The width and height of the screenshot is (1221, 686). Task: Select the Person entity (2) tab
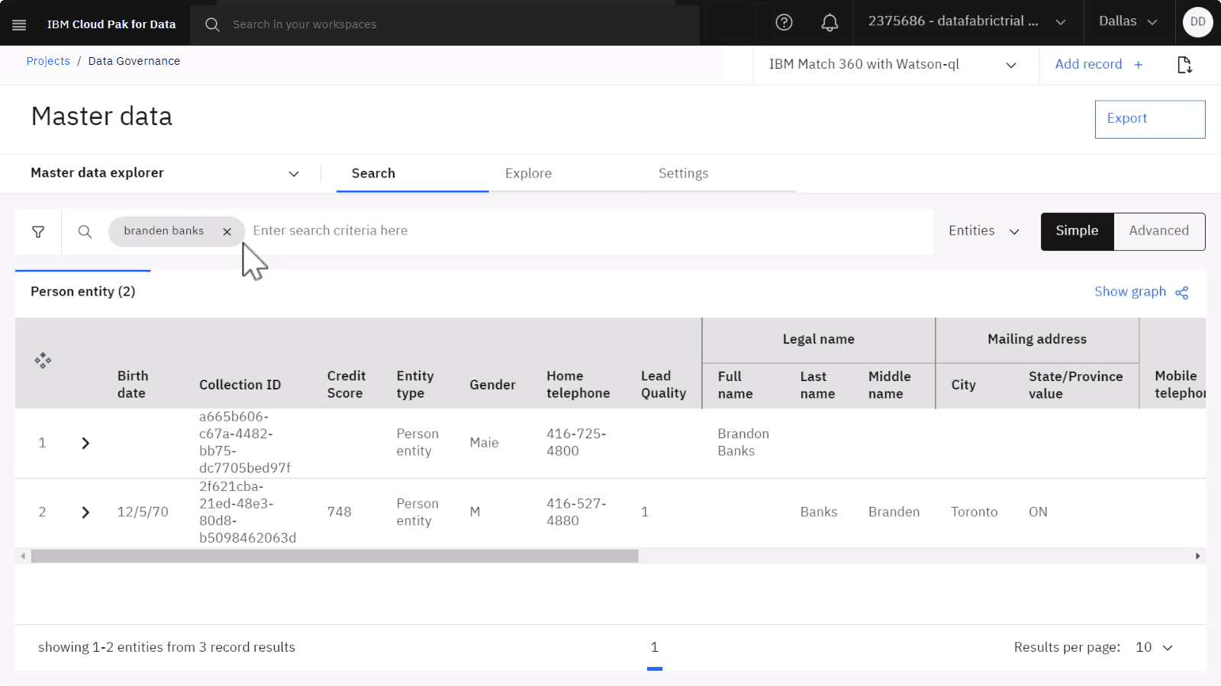coord(83,291)
